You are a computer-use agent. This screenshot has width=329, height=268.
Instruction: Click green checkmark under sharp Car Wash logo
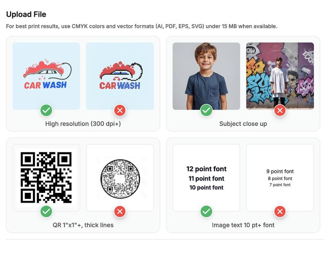point(46,110)
